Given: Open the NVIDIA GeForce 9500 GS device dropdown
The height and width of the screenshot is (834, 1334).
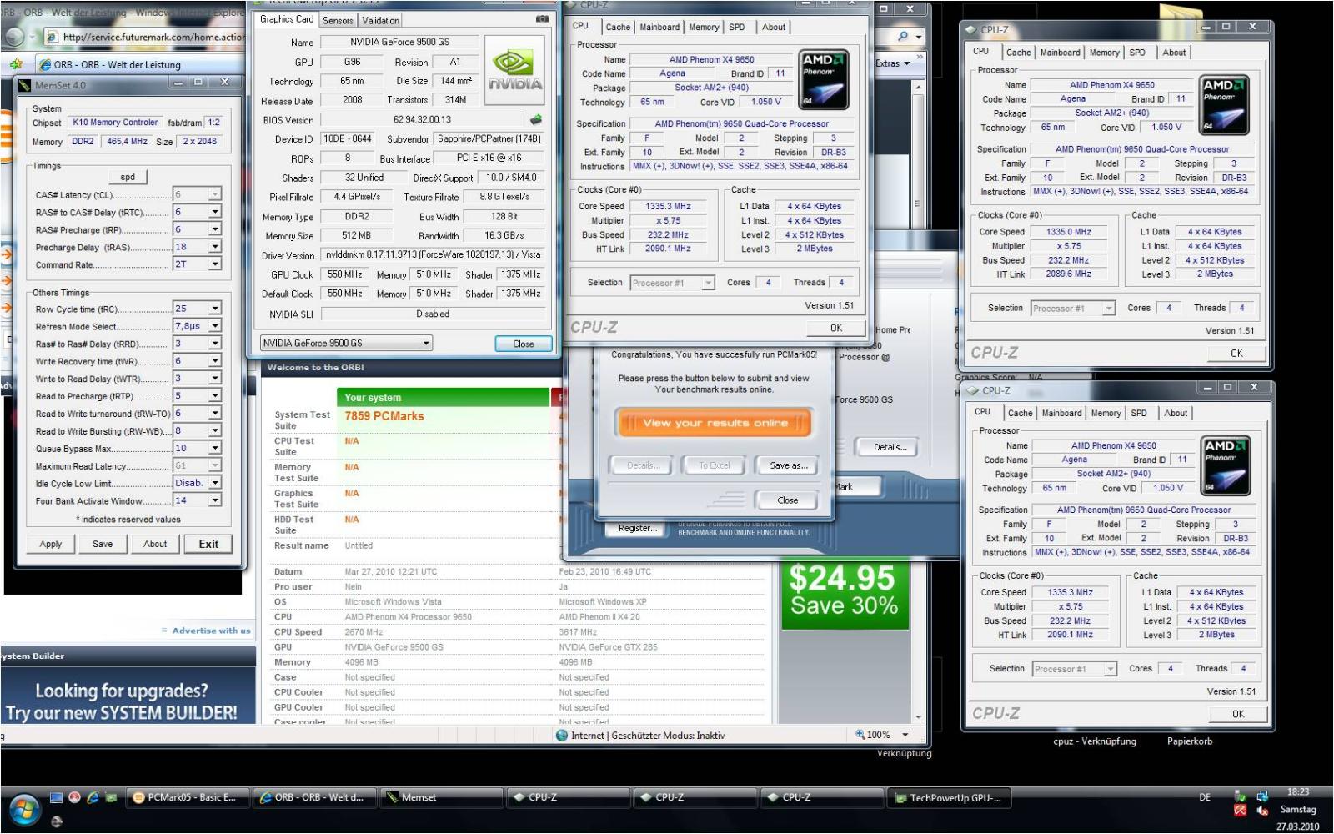Looking at the screenshot, I should (346, 343).
